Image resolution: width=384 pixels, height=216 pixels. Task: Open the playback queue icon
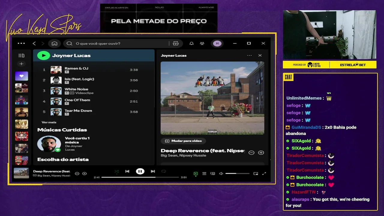click(x=204, y=173)
